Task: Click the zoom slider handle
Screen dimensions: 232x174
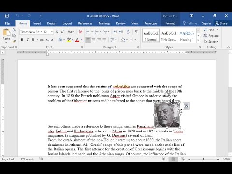Action: coord(203,159)
